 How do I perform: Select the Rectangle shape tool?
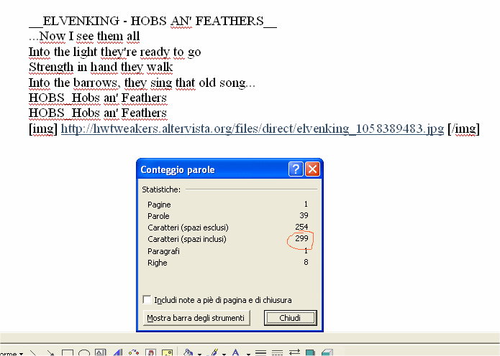pyautogui.click(x=68, y=353)
